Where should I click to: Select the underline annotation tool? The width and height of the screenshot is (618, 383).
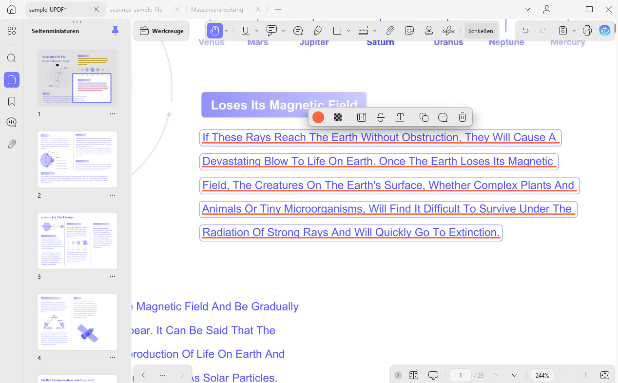pos(246,31)
